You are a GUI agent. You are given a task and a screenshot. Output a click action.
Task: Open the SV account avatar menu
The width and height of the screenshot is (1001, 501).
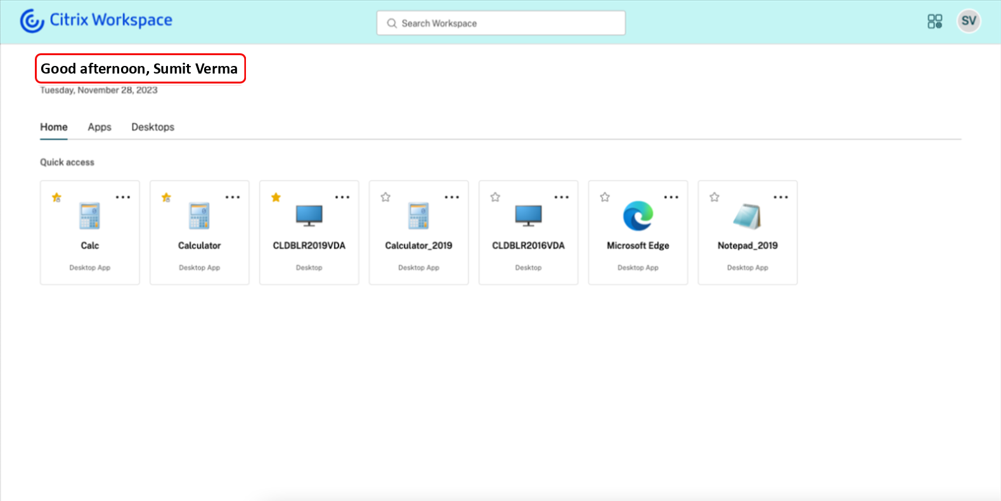(x=968, y=21)
